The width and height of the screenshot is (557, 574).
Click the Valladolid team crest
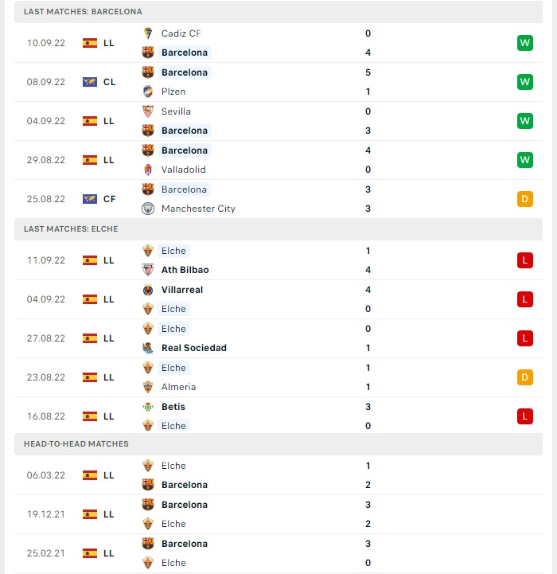[x=148, y=170]
